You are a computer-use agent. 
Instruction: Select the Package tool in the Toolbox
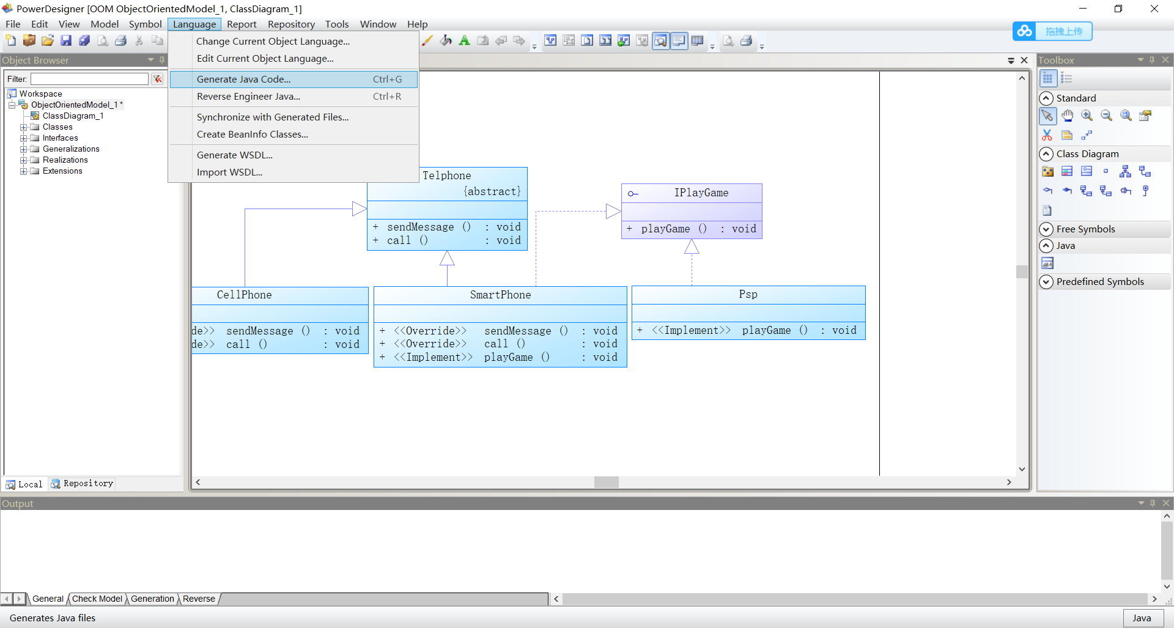click(1048, 171)
